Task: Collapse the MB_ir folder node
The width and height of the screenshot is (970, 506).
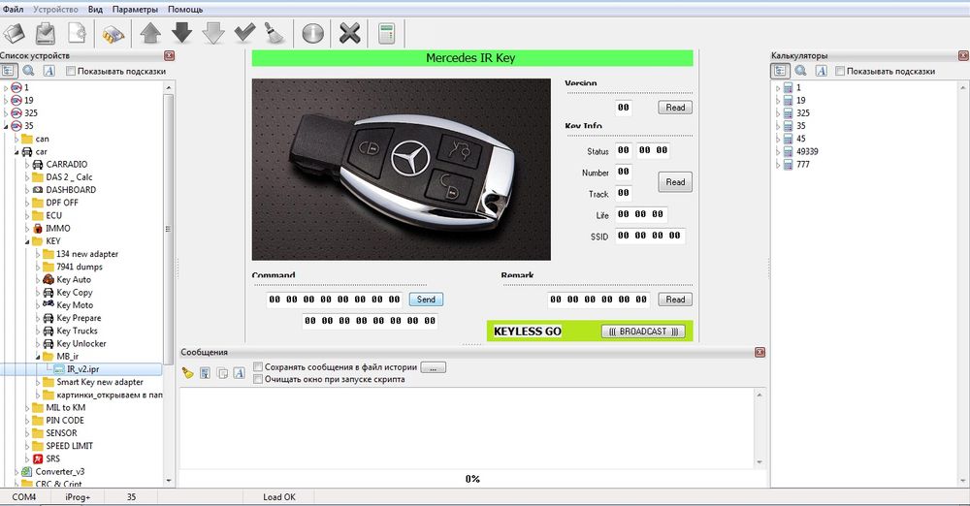Action: point(37,357)
